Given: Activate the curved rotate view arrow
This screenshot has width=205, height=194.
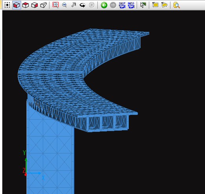Looking at the screenshot, I should [x=82, y=5].
